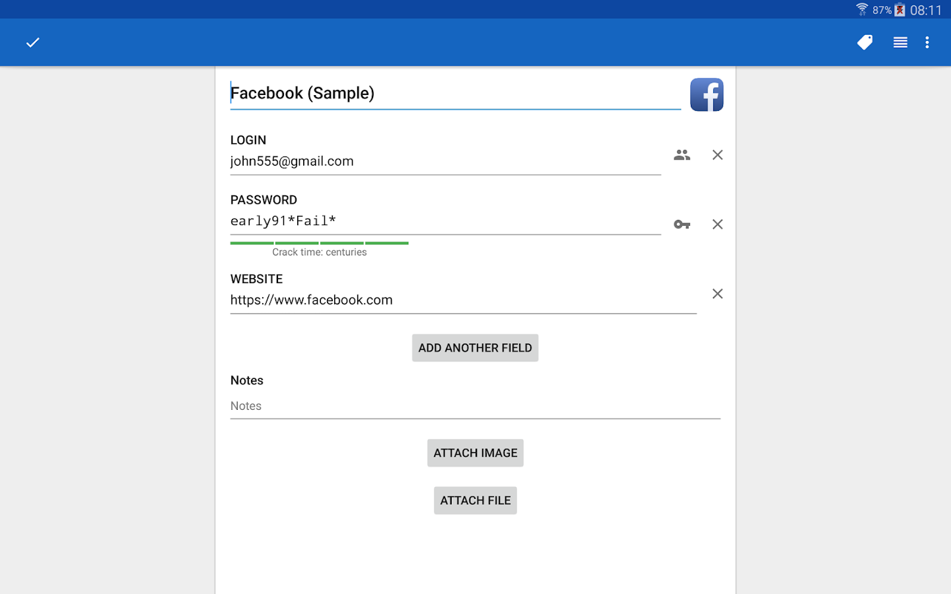Remove the WEBSITE field
The height and width of the screenshot is (594, 951).
[x=717, y=294]
